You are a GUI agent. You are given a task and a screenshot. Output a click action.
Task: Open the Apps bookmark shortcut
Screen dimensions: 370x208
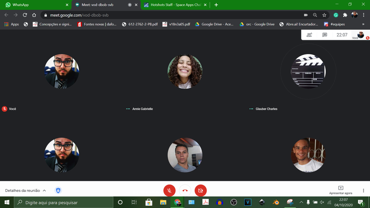(12, 24)
